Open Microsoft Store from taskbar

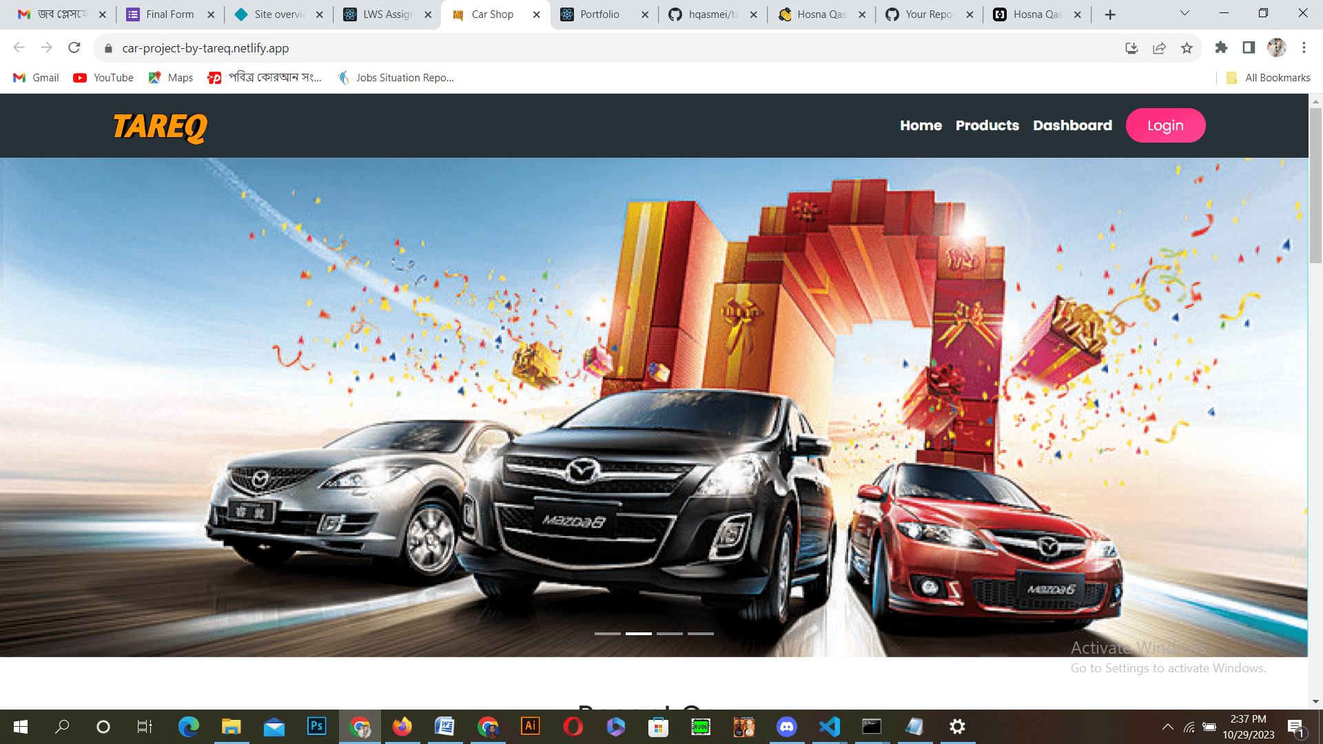pos(658,727)
